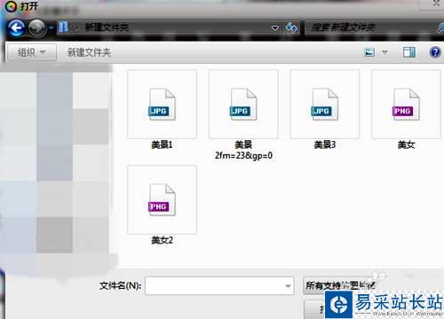
Task: Refresh the folder with the refresh icon
Action: [x=291, y=28]
